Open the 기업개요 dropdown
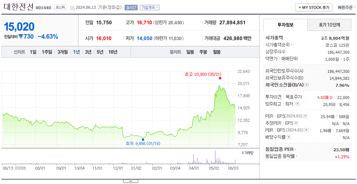 click(x=150, y=7)
